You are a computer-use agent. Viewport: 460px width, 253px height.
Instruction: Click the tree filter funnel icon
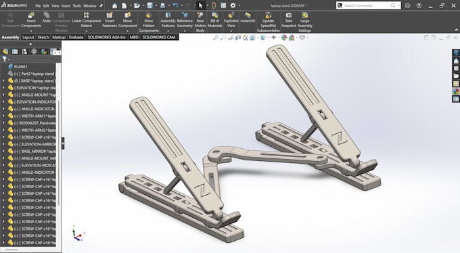5,59
